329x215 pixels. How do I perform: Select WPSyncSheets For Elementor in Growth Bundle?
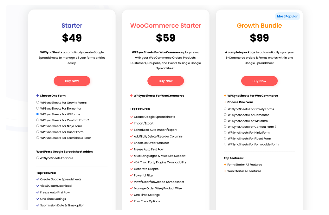(x=225, y=115)
